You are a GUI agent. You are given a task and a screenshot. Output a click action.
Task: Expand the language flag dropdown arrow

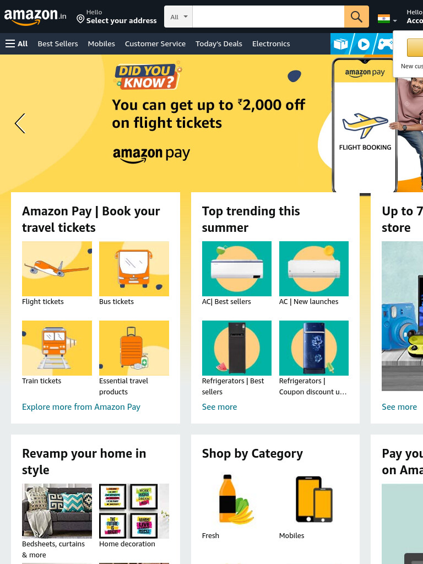[395, 21]
